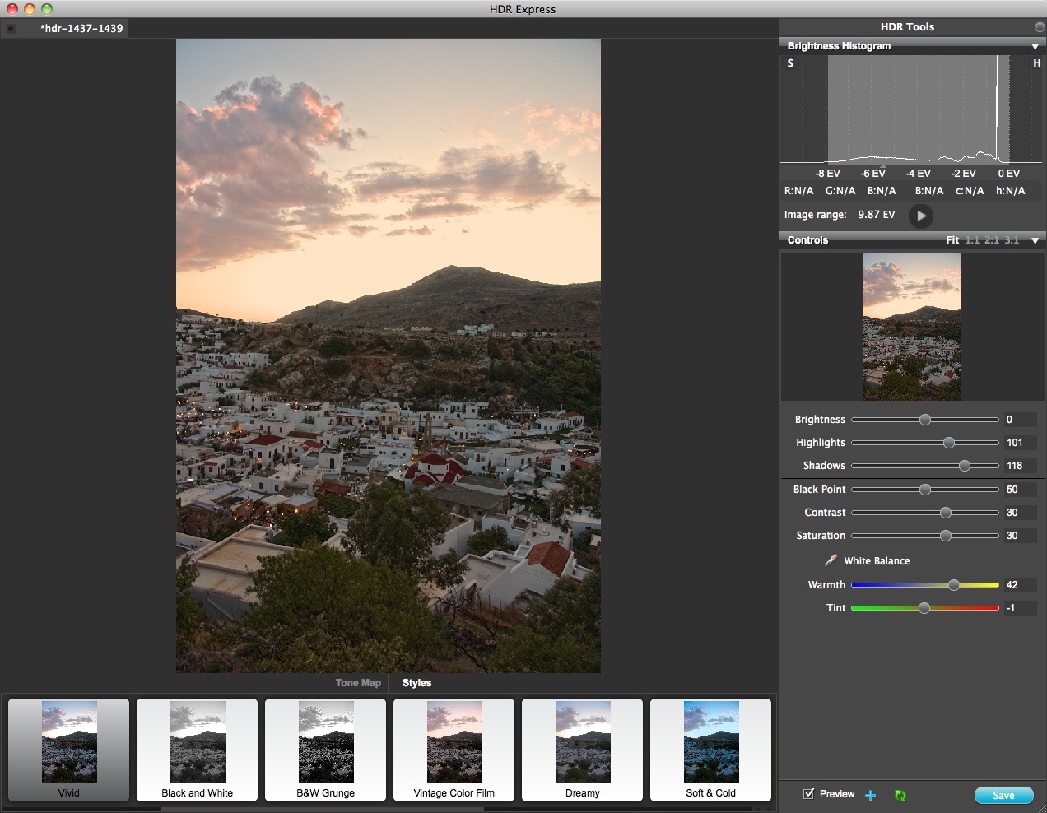Screen dimensions: 1047x813
Task: Toggle the Preview checkbox off
Action: click(808, 793)
